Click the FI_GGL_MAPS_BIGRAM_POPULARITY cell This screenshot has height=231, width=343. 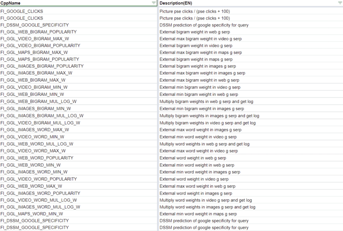[x=78, y=59]
